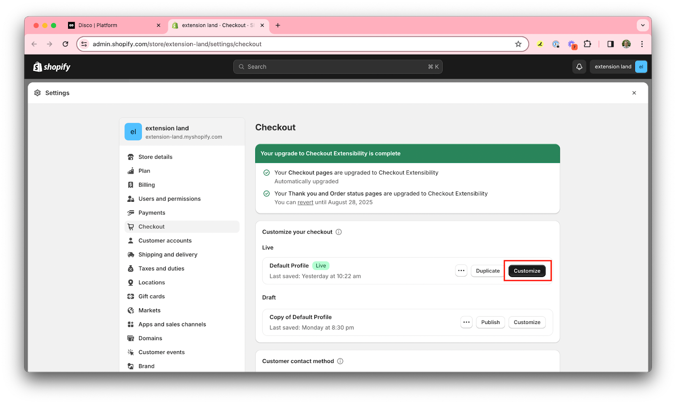Open Chrome tab list dropdown arrow
Screen dimensions: 676x404
(643, 25)
